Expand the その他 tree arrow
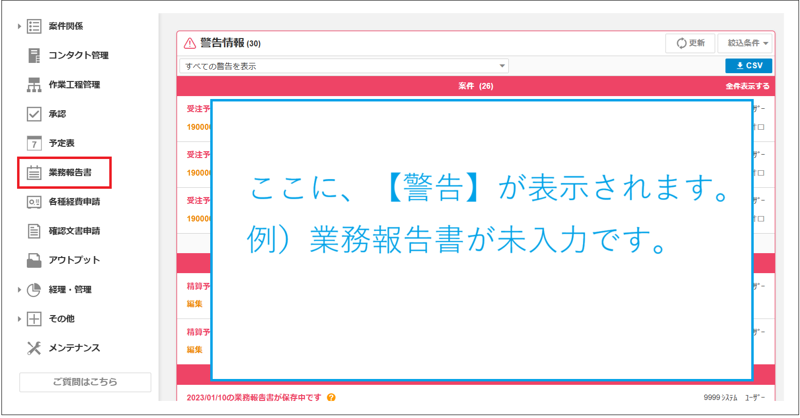Screen dimensions: 800x418 click(x=20, y=319)
